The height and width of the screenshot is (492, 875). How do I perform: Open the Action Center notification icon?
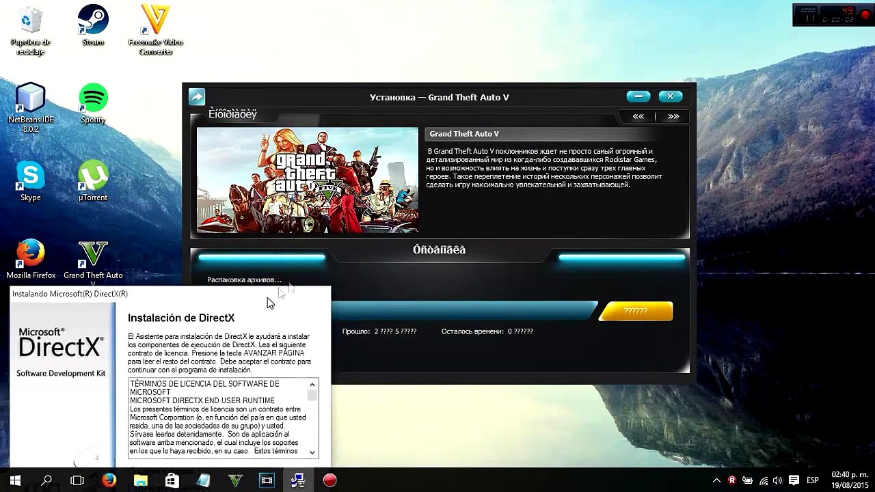coord(794,480)
